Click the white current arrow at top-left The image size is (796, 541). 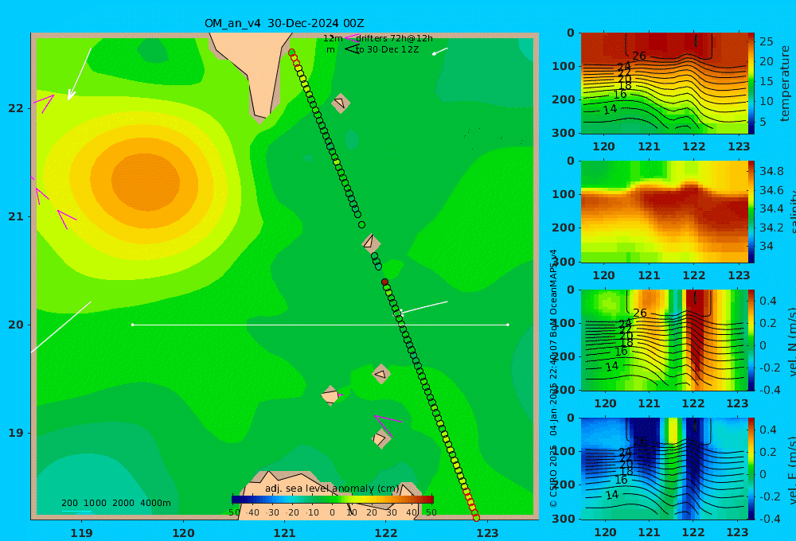(80, 74)
